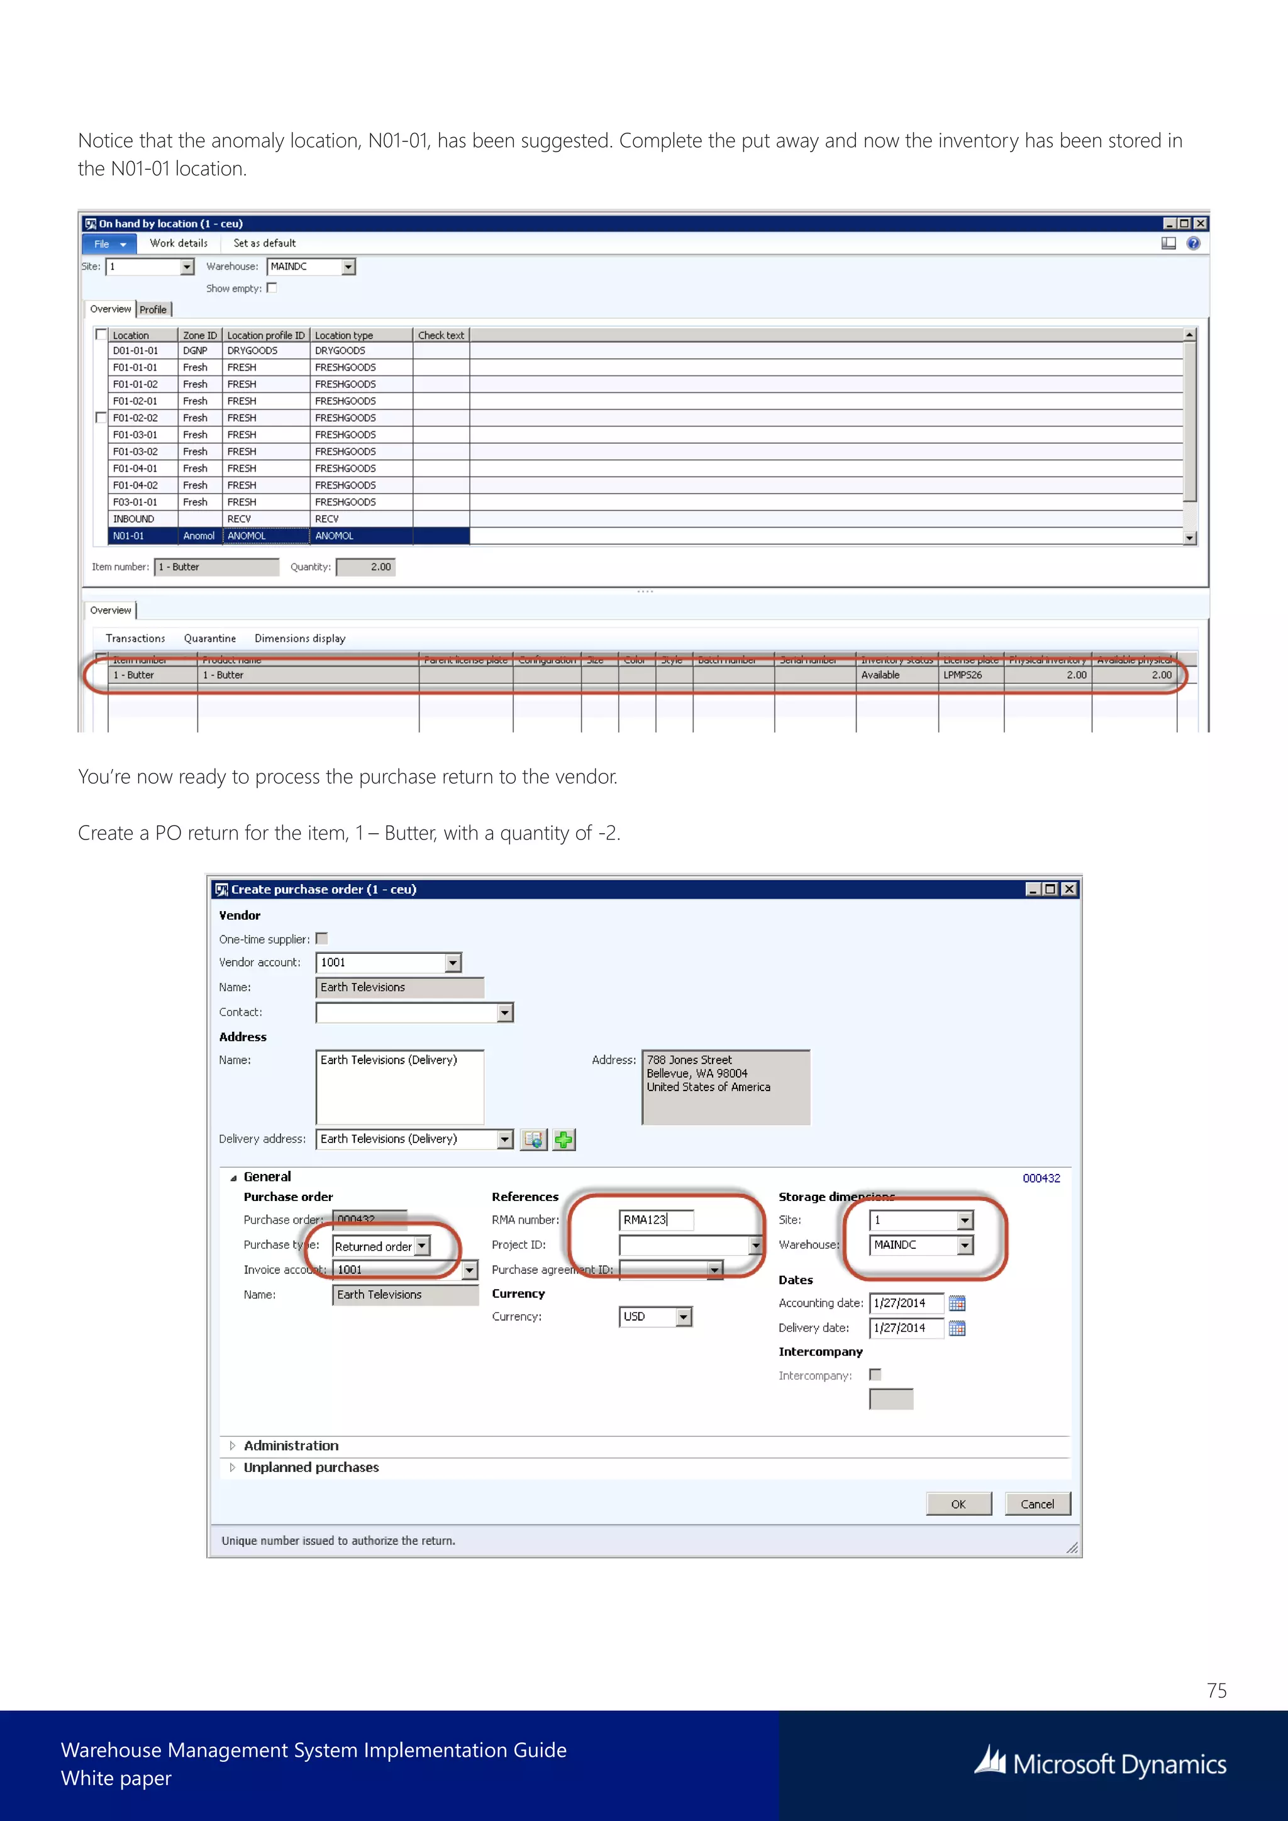The width and height of the screenshot is (1288, 1821).
Task: Add new delivery address with green plus
Action: pos(564,1140)
